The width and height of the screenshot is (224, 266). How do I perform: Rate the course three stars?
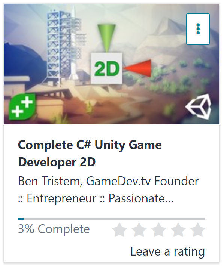(x=159, y=230)
